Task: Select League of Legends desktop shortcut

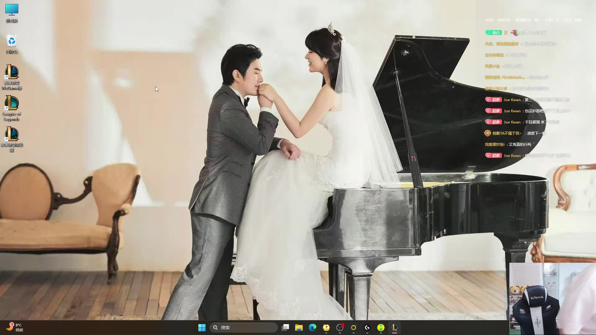Action: 12,108
